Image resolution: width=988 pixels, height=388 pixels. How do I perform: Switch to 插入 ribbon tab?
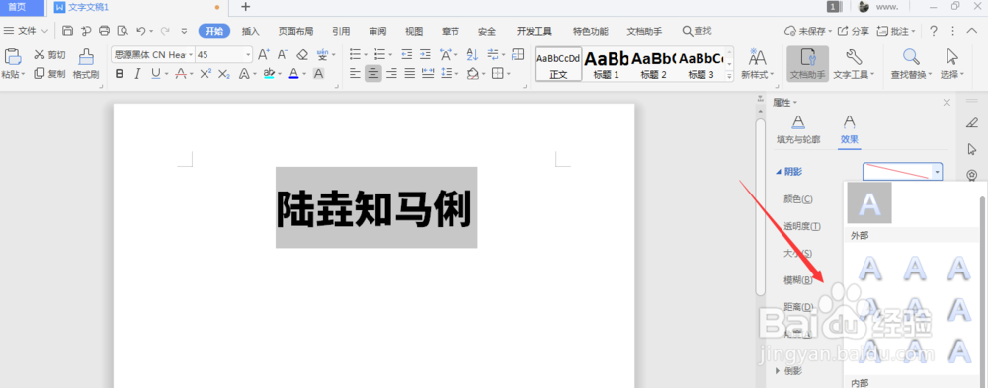251,31
